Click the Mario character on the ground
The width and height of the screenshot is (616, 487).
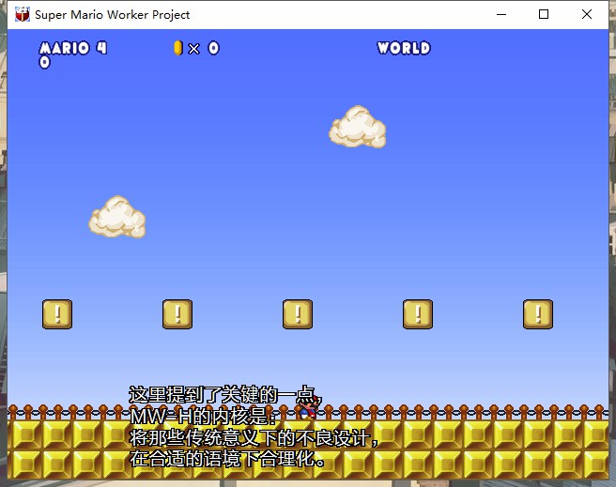click(309, 407)
